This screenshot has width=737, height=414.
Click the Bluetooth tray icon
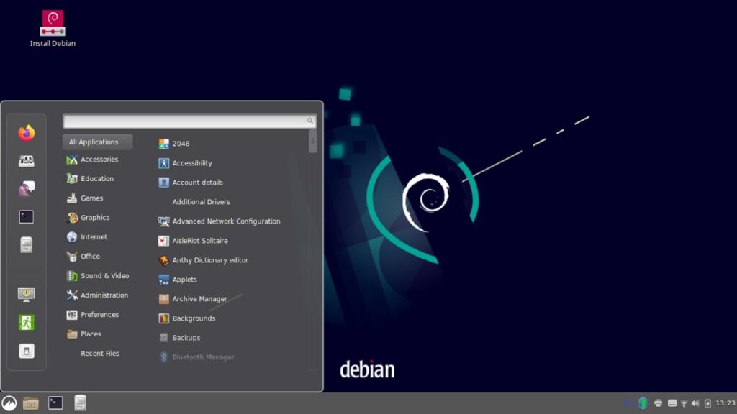(643, 402)
